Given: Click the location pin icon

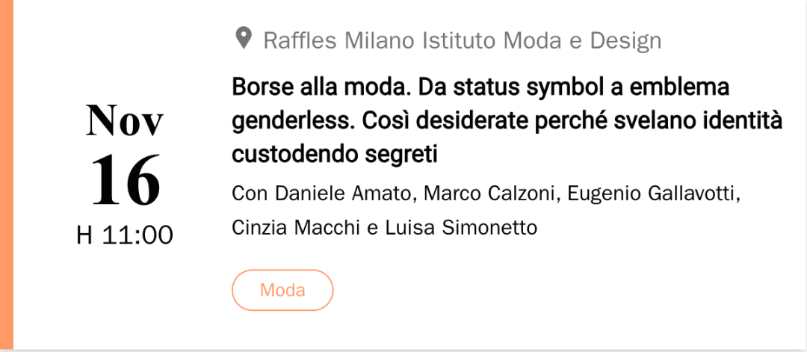Looking at the screenshot, I should click(243, 39).
